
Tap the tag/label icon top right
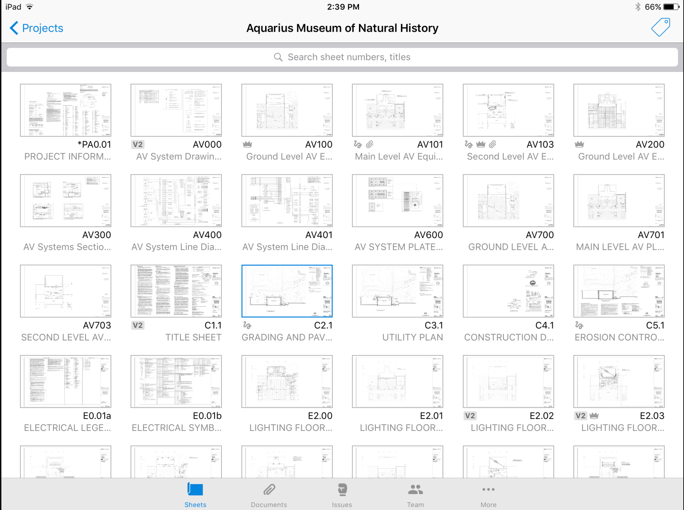click(660, 27)
